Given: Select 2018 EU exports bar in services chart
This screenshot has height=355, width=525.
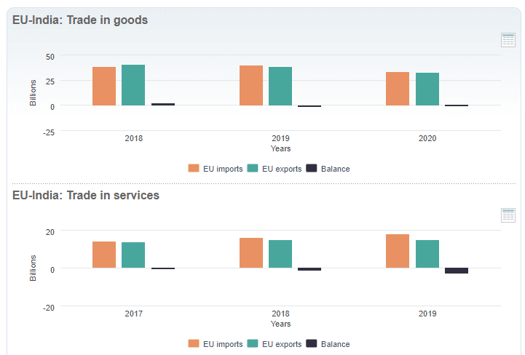Looking at the screenshot, I should [280, 254].
